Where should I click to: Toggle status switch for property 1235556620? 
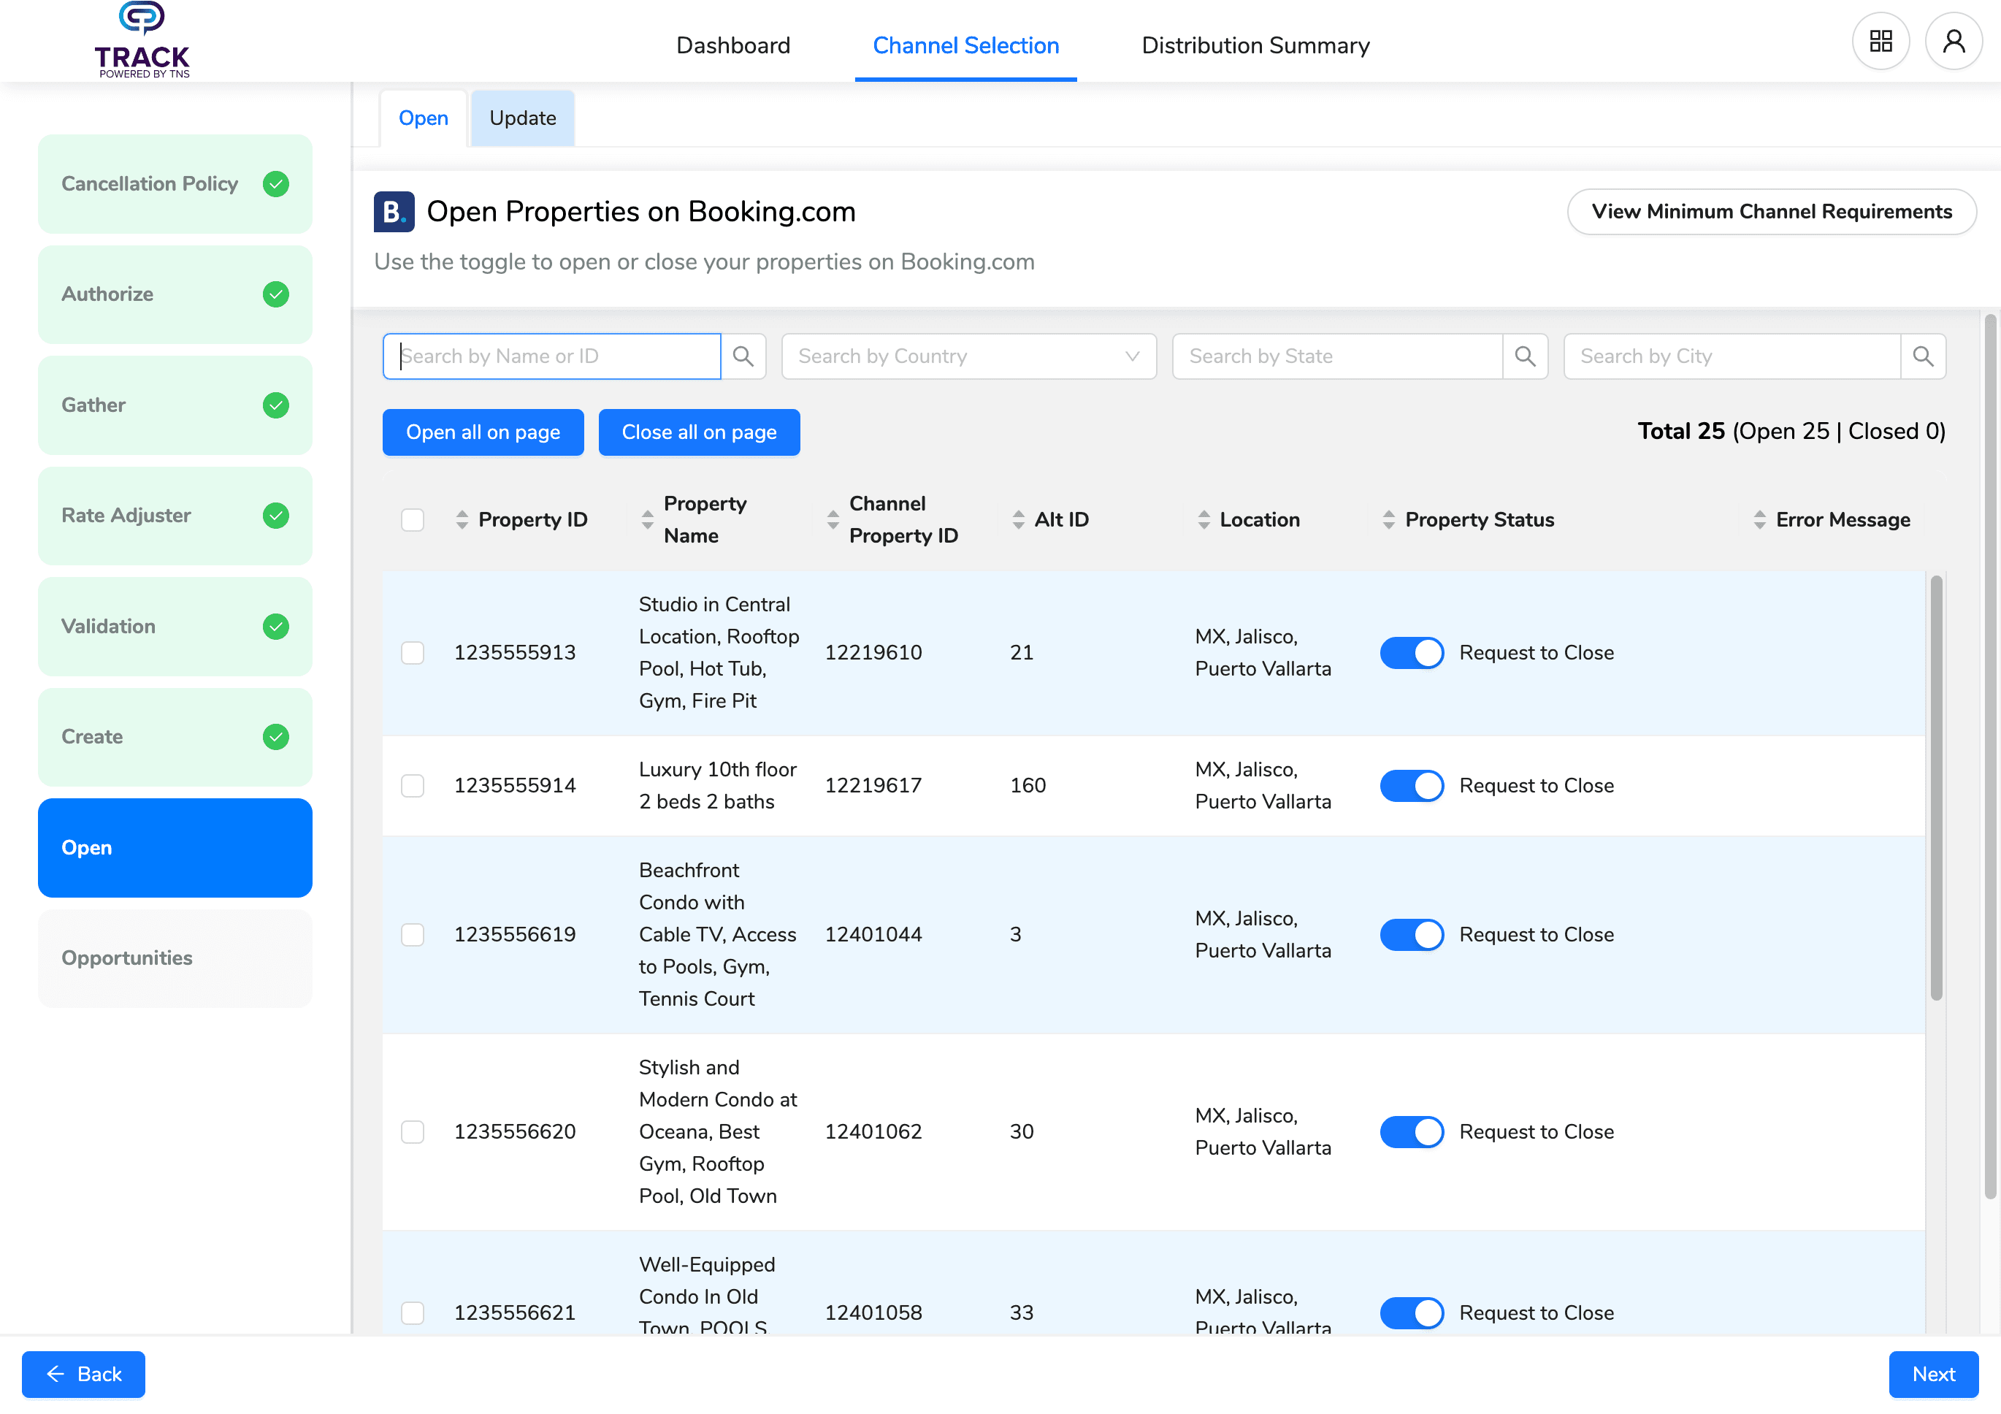pyautogui.click(x=1412, y=1132)
